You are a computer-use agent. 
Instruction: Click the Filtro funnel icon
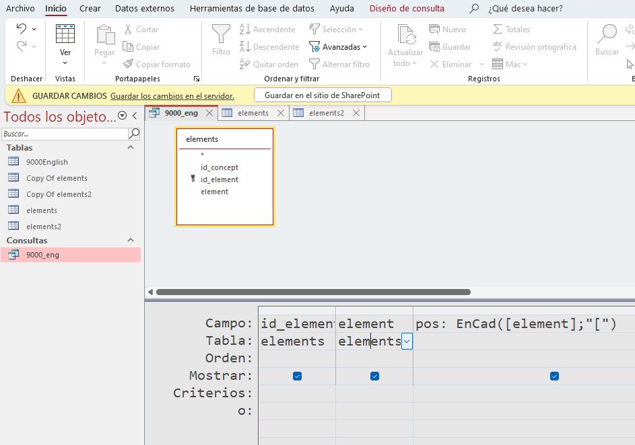point(221,40)
